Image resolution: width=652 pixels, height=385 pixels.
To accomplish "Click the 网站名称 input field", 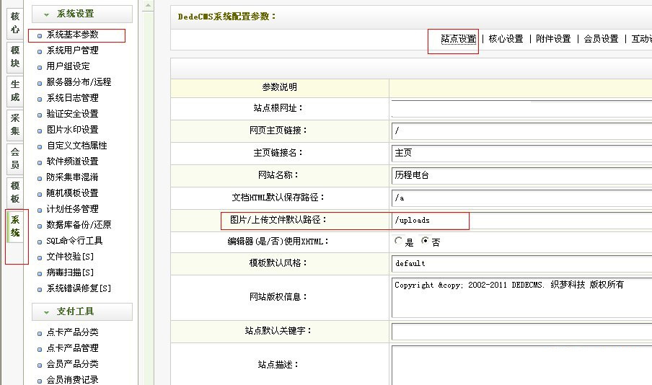I will click(x=521, y=175).
